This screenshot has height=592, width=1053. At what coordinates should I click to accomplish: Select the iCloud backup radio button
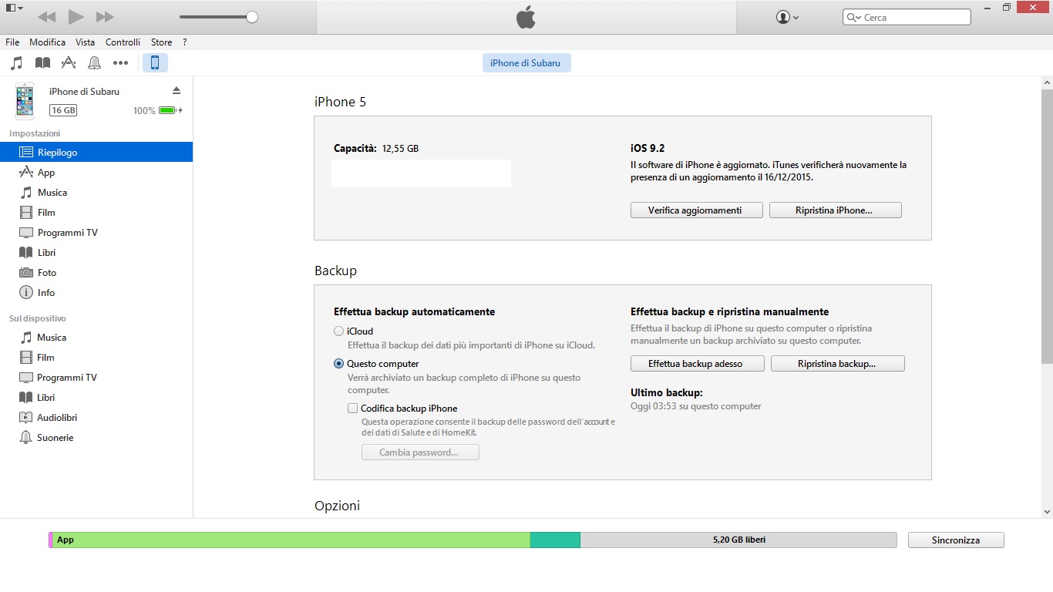(338, 331)
